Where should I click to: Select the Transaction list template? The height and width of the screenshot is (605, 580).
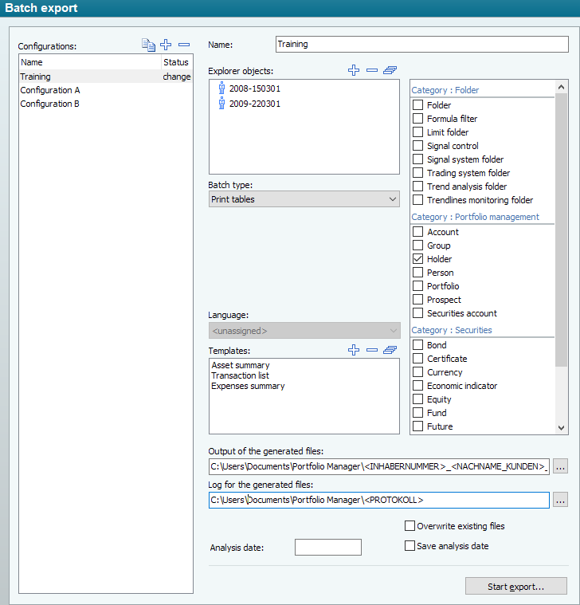[240, 375]
